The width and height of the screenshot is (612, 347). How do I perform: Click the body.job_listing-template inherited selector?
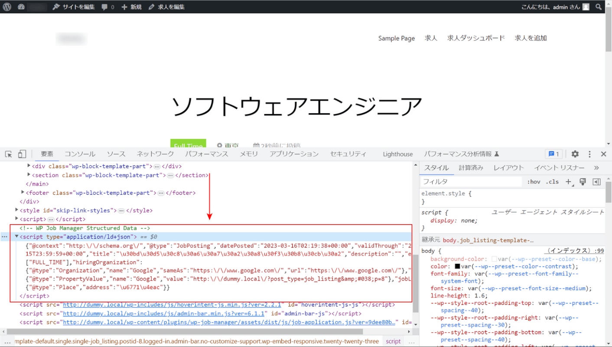pyautogui.click(x=488, y=240)
